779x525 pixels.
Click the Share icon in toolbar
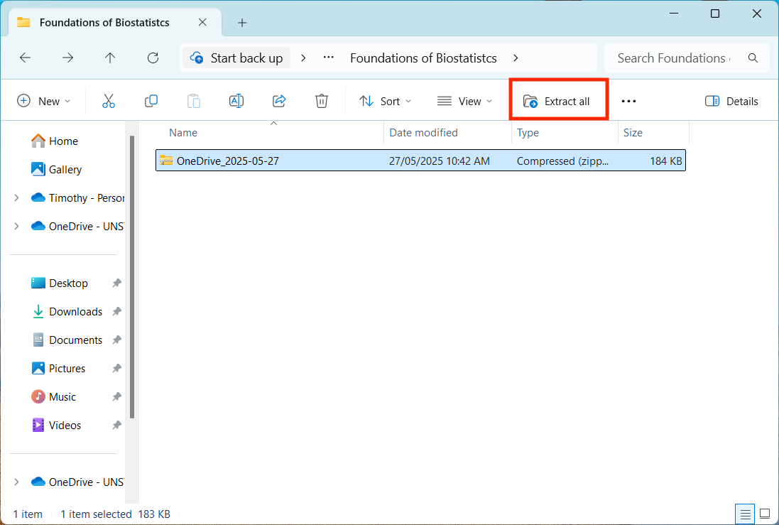coord(279,101)
